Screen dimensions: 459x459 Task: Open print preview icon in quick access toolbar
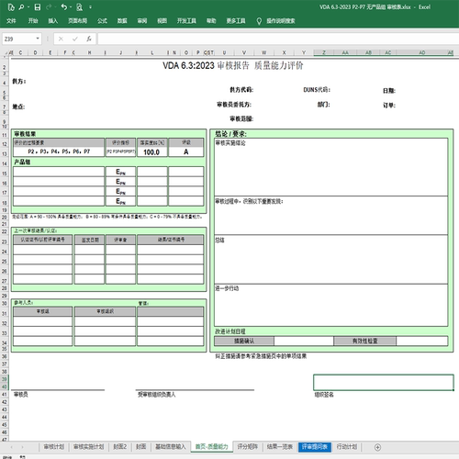pyautogui.click(x=79, y=7)
